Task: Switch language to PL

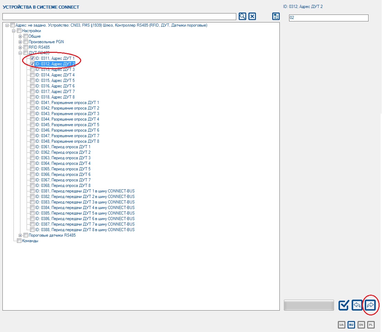Action: [371, 325]
